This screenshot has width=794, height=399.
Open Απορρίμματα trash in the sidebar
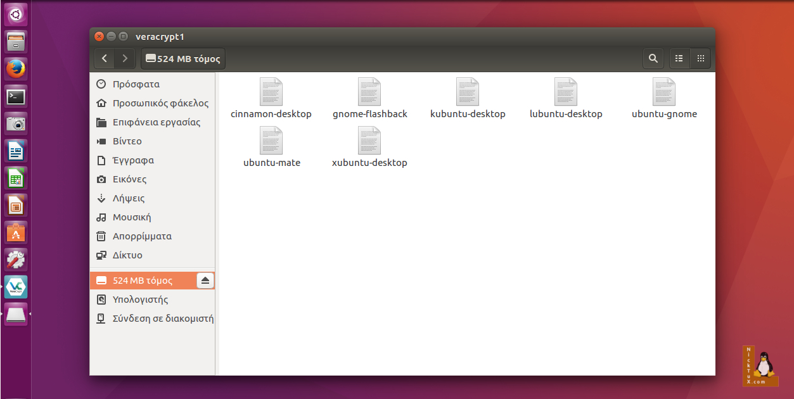[x=141, y=236]
